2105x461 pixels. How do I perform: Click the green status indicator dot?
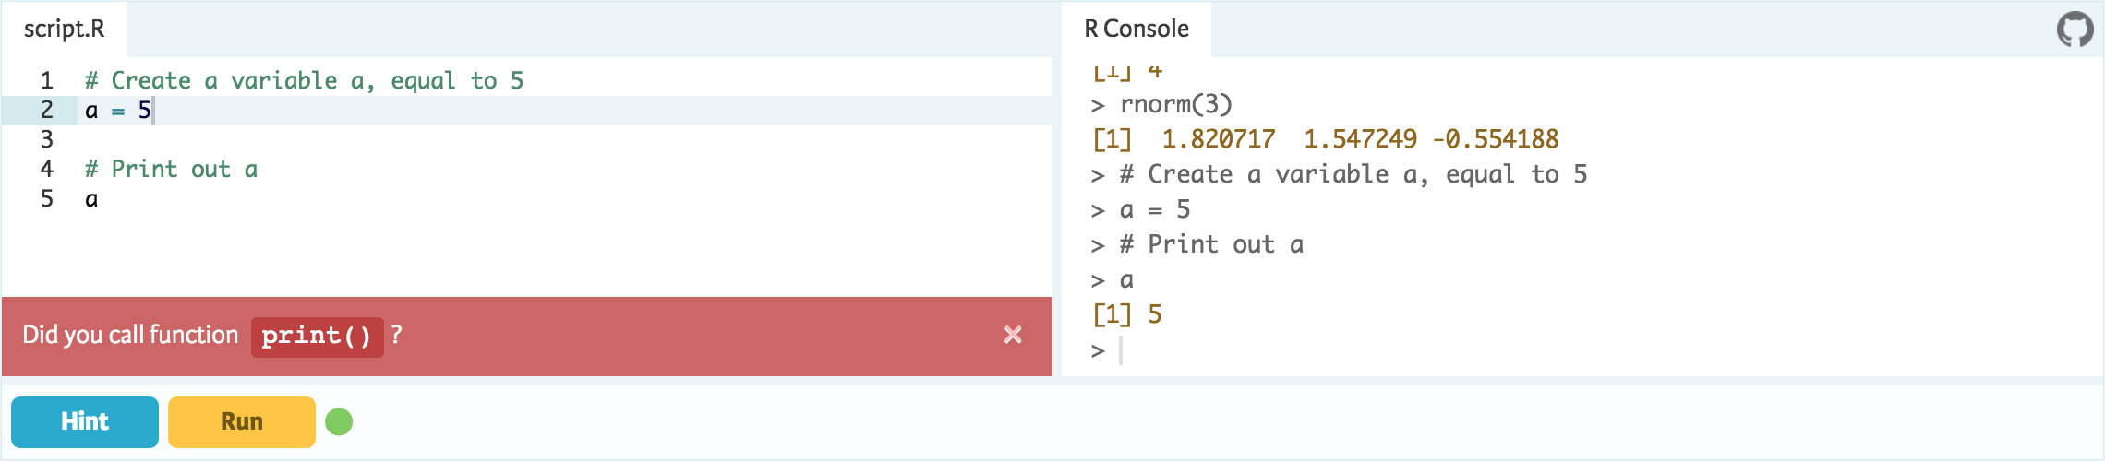point(339,421)
